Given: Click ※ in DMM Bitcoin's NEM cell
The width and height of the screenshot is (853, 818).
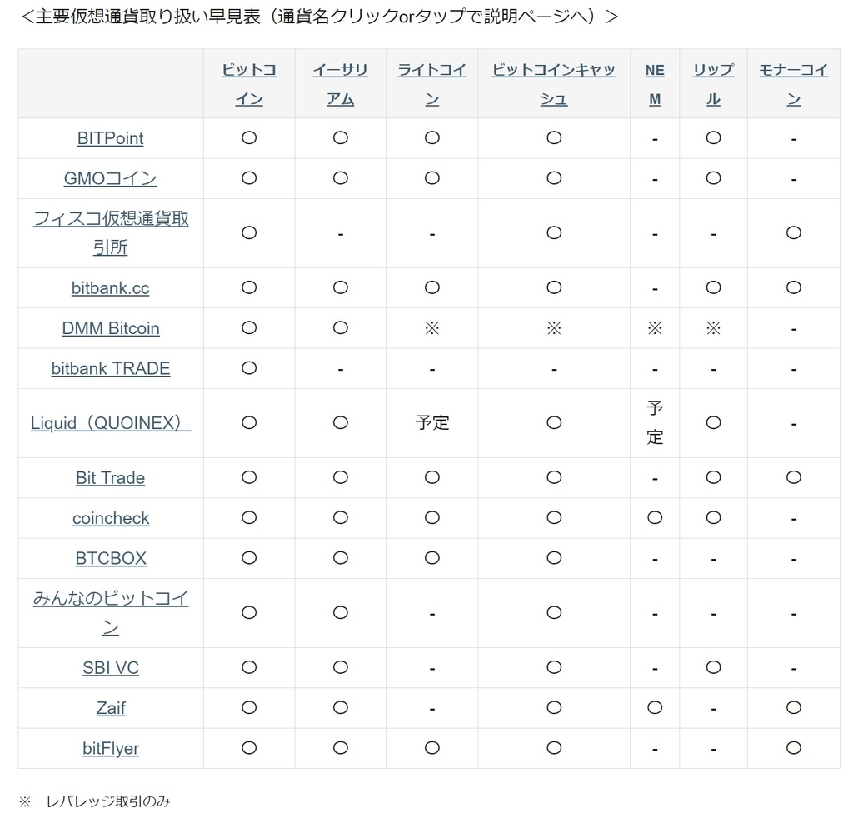Looking at the screenshot, I should pos(655,328).
